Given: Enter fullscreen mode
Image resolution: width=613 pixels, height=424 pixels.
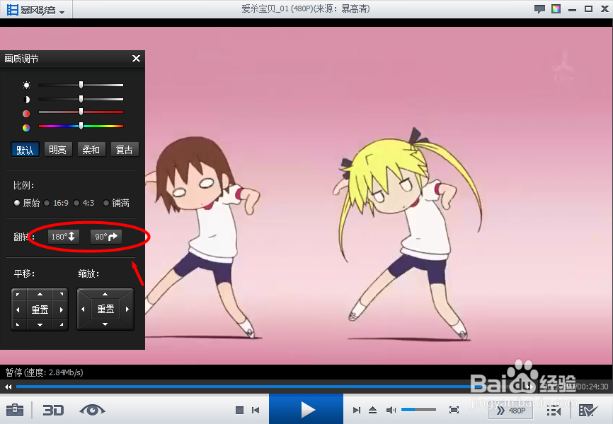Looking at the screenshot, I should [x=454, y=410].
